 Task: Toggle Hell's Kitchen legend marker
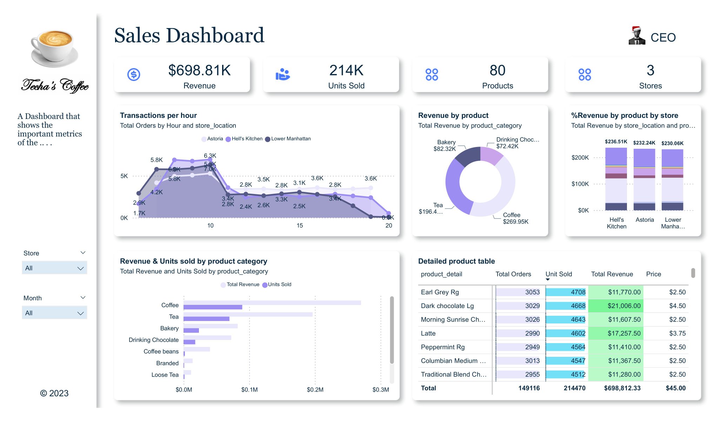coord(228,139)
